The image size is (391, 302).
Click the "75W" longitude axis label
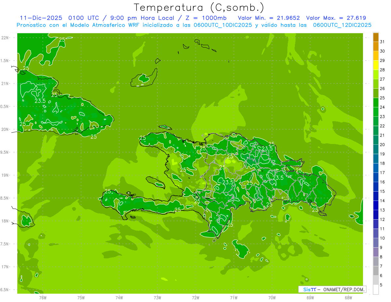click(81, 298)
